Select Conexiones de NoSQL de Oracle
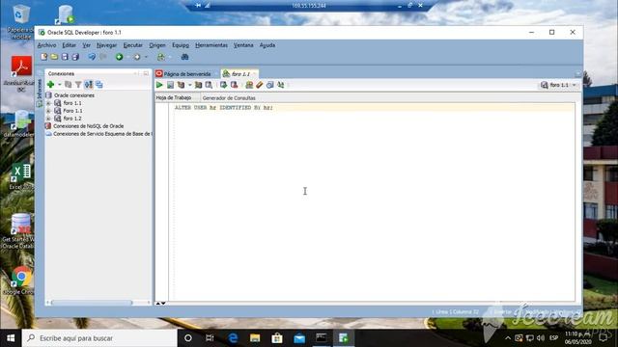The width and height of the screenshot is (618, 347). coord(88,126)
